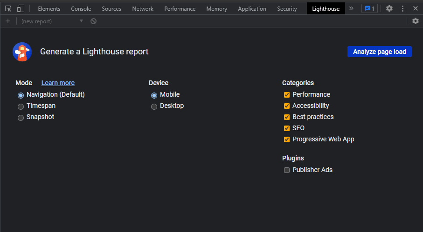Toggle the SEO checkbox

tap(287, 128)
